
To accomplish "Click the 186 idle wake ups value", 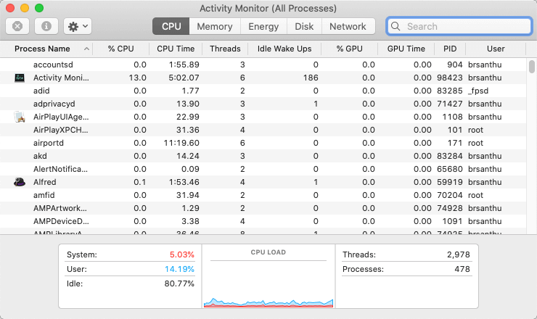I will [311, 78].
